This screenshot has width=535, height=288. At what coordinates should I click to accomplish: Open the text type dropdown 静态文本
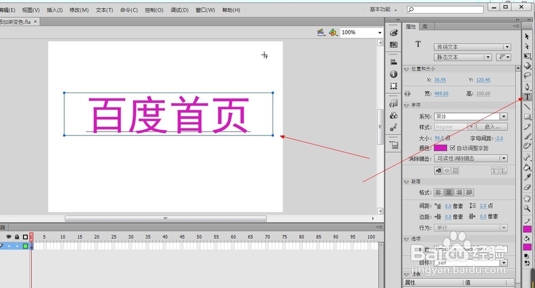point(463,57)
